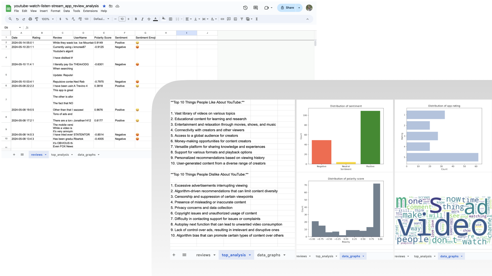Open the Default font dropdown

coord(101,19)
